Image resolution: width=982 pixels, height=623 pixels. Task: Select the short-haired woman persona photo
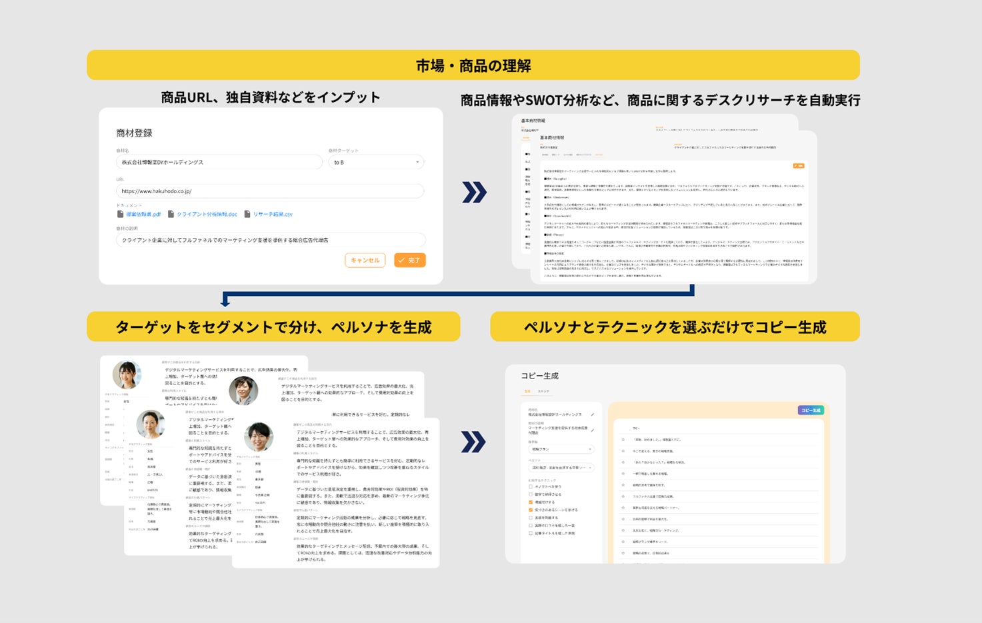(151, 424)
